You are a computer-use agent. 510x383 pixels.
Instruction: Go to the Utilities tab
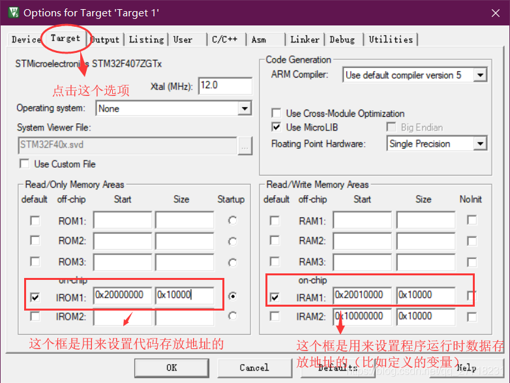(x=391, y=40)
